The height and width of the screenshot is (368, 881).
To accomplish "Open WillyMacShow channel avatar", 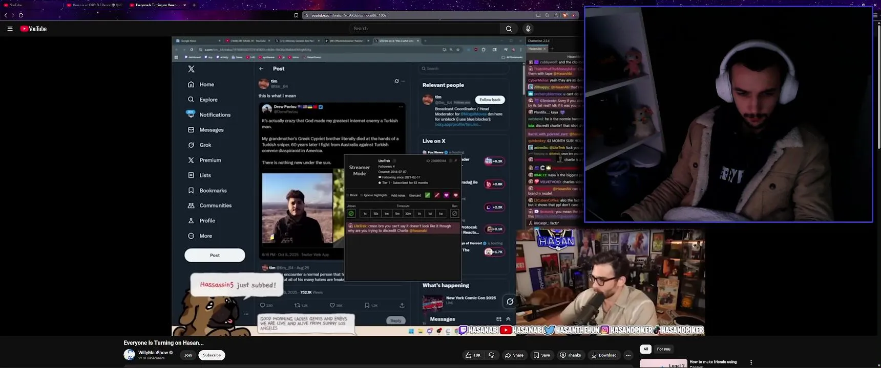I will (x=129, y=355).
